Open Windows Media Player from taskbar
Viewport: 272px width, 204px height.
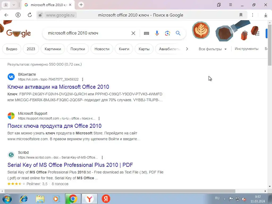tap(56, 199)
